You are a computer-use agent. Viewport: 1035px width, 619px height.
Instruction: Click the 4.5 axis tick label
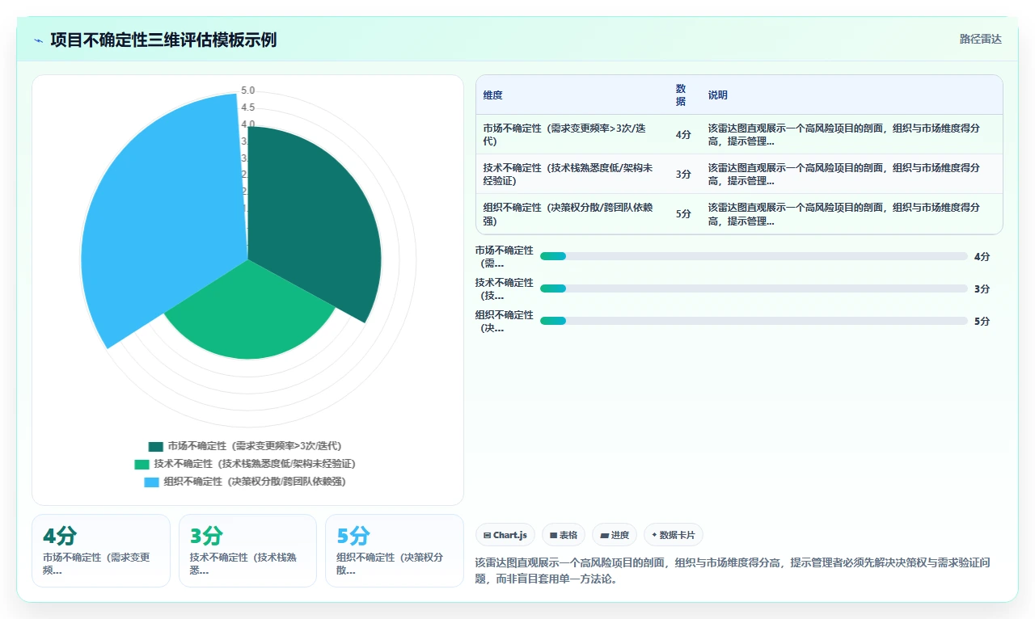click(x=248, y=107)
